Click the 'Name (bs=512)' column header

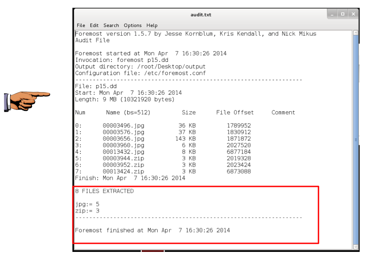coord(128,113)
